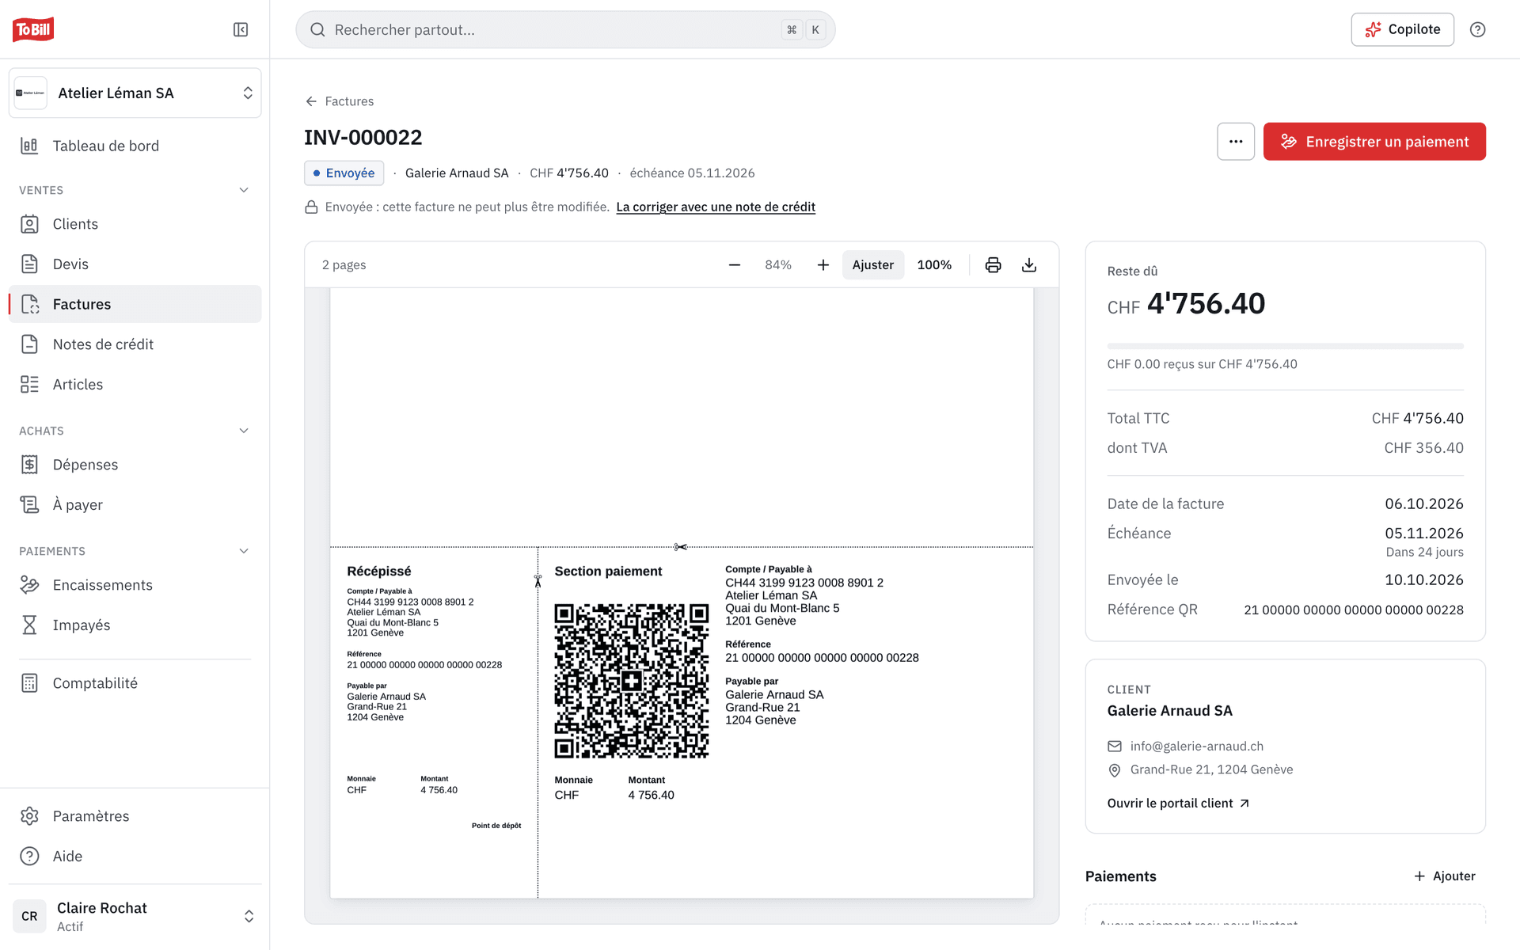Image resolution: width=1520 pixels, height=950 pixels.
Task: Click Enregistrer un paiement button
Action: [1374, 142]
